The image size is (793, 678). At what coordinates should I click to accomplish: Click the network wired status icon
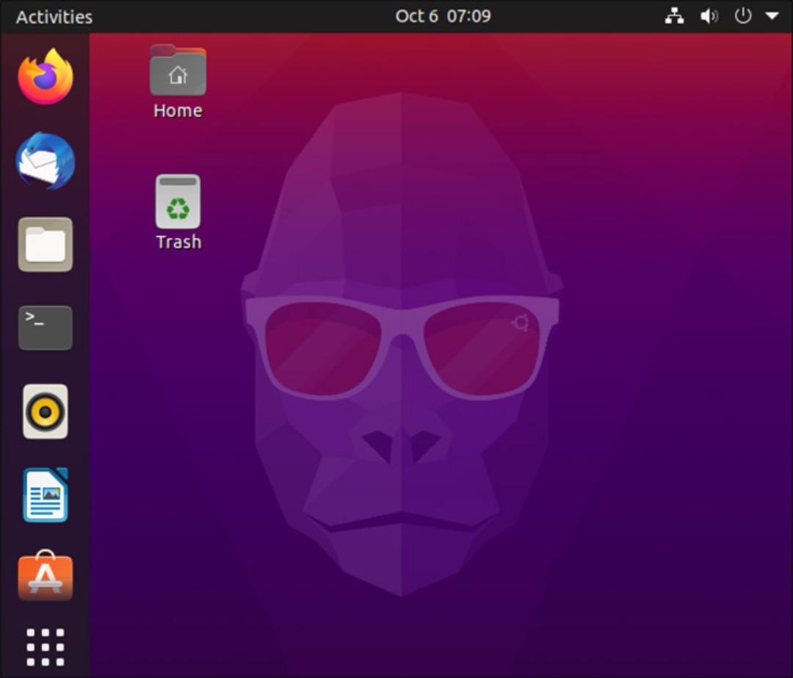pos(674,16)
